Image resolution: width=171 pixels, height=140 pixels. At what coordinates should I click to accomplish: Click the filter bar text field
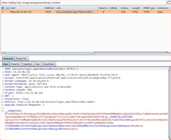84,3
